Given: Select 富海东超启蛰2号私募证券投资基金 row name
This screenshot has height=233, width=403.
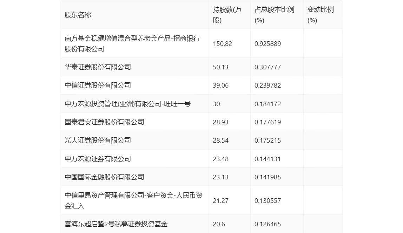Looking at the screenshot, I should pyautogui.click(x=116, y=224).
